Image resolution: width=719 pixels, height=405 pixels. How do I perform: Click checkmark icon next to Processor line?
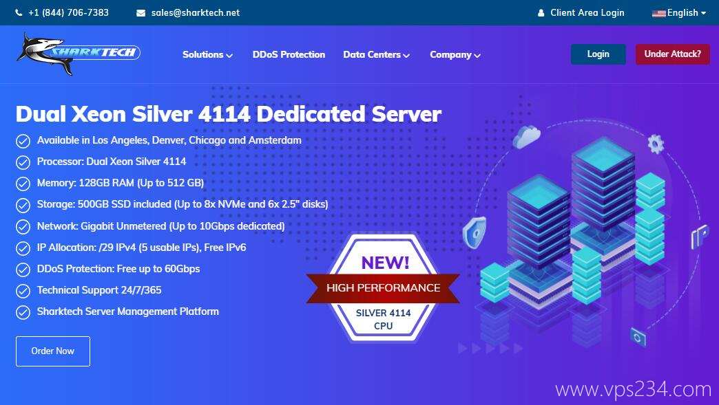coord(23,162)
